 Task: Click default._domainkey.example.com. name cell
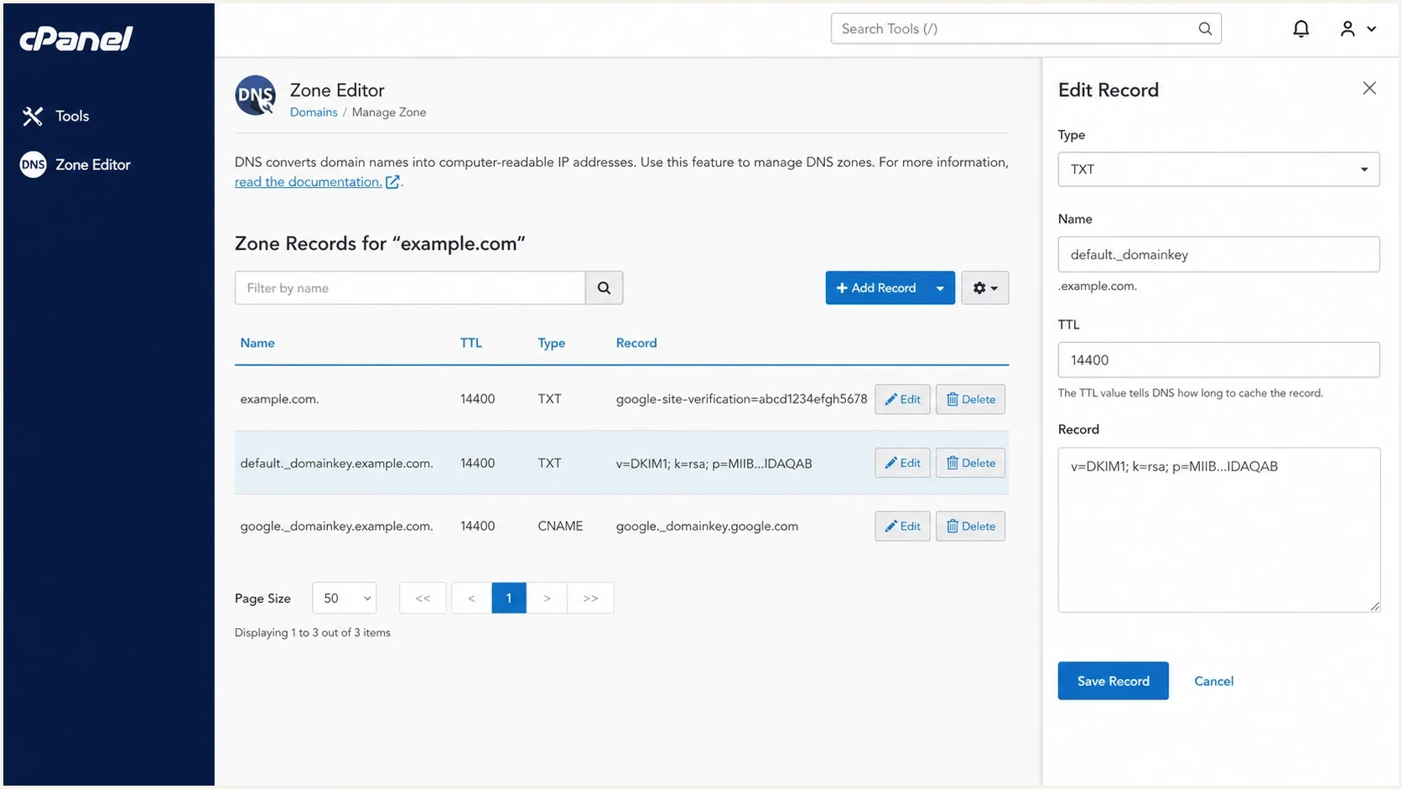coord(336,463)
